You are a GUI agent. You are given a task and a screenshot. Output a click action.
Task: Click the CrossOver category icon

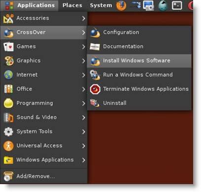pos(8,32)
